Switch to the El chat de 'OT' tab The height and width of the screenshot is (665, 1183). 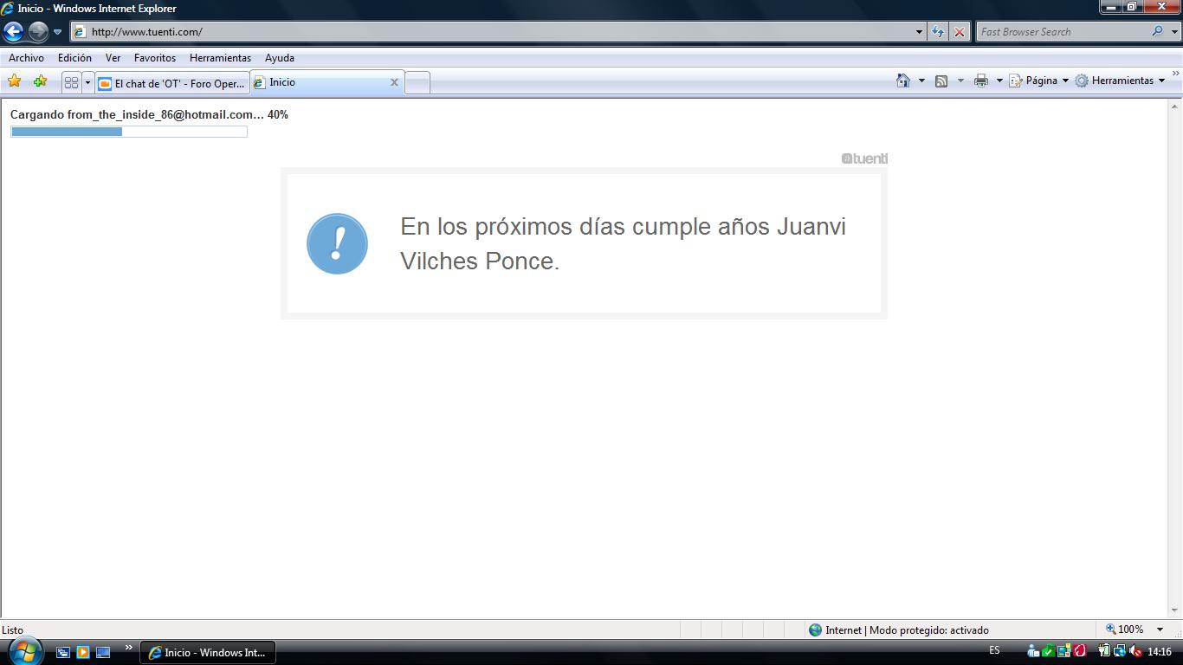[173, 83]
